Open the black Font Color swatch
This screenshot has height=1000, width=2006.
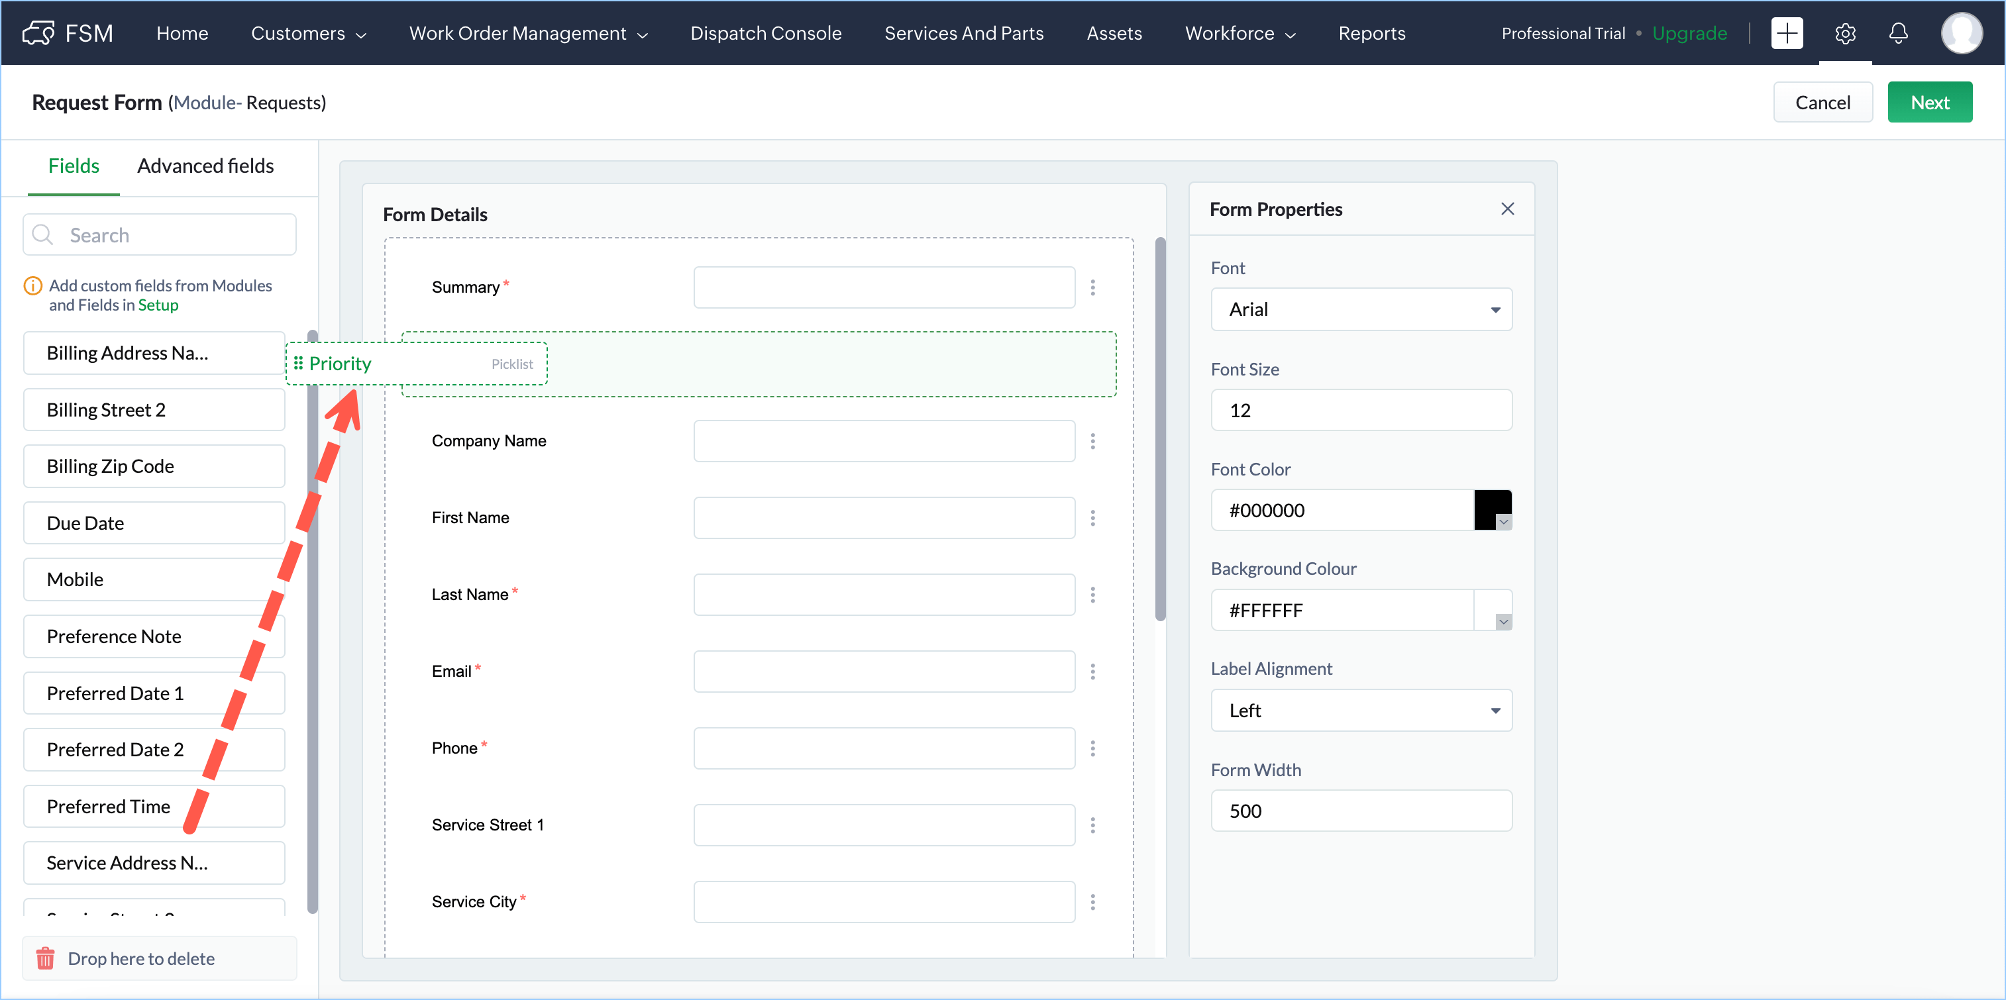(1492, 510)
